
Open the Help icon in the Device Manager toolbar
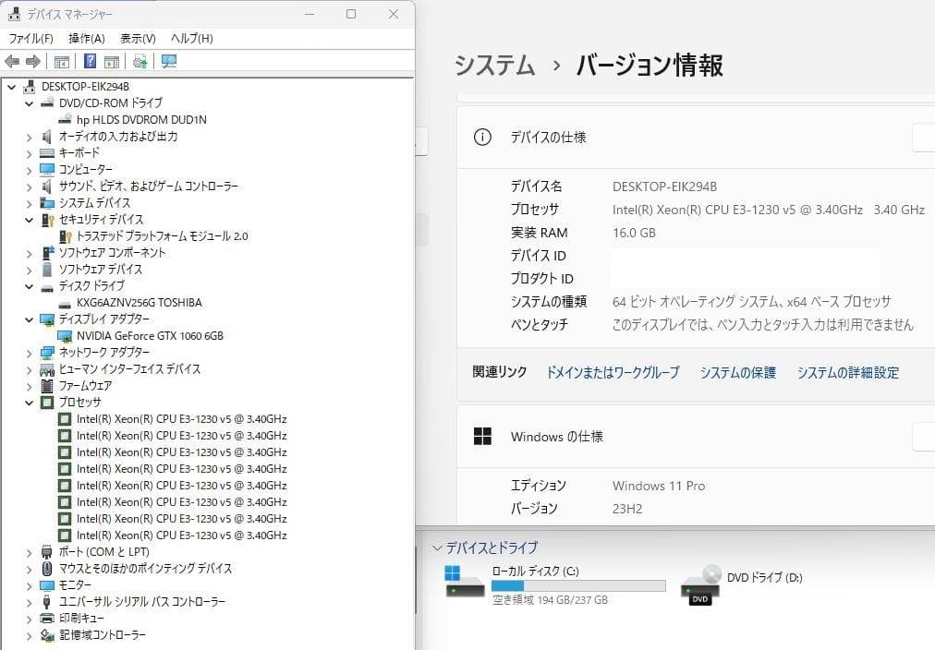88,61
